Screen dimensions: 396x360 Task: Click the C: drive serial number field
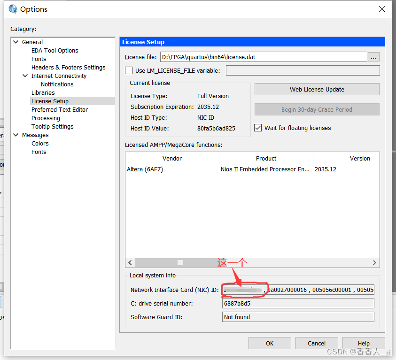[298, 304]
